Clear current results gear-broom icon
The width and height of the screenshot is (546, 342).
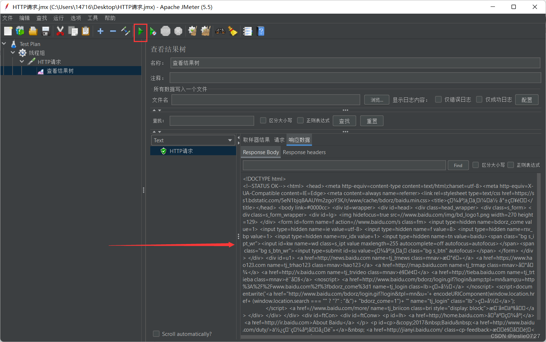pyautogui.click(x=193, y=31)
